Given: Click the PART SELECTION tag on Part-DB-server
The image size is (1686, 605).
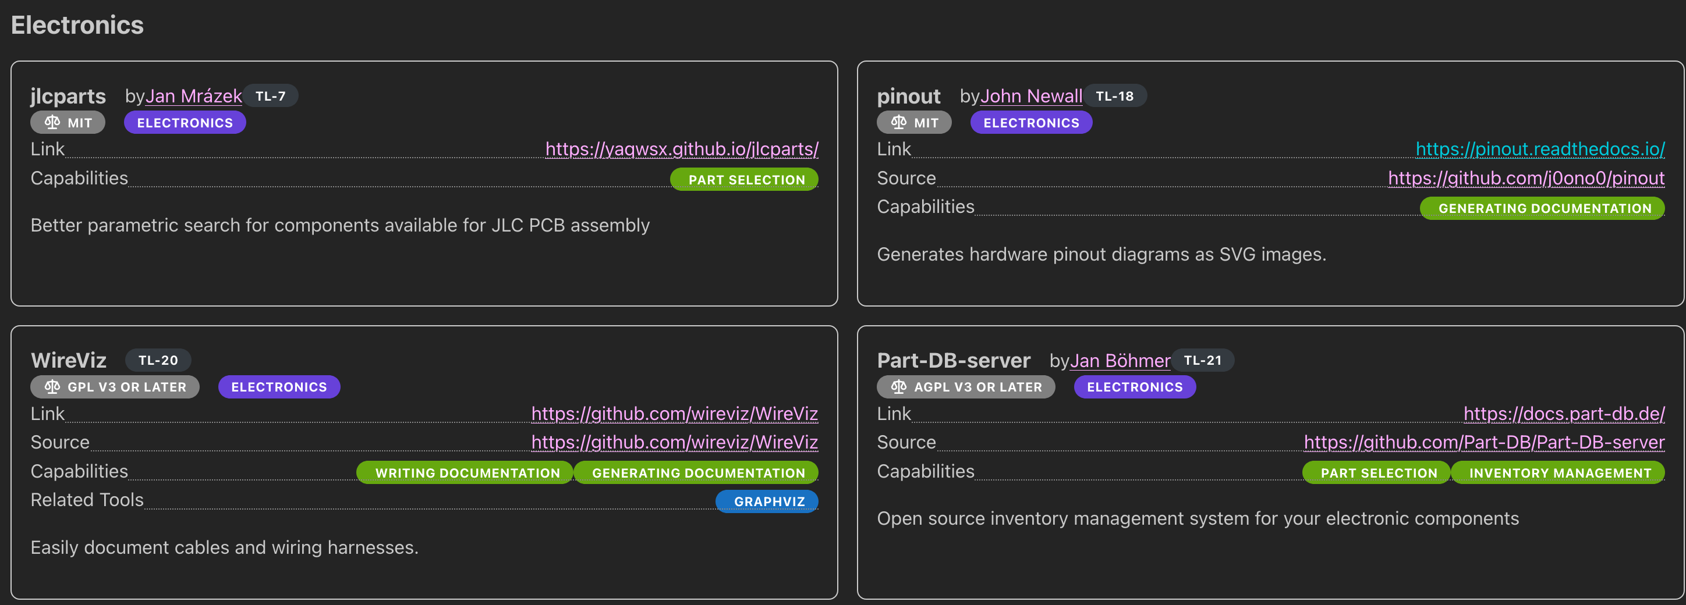Looking at the screenshot, I should (1376, 472).
